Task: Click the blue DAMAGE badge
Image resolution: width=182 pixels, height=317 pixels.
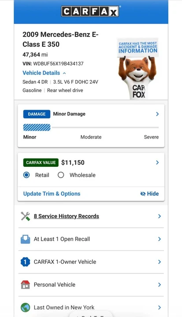Action: coord(37,114)
